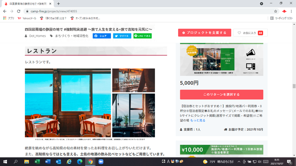
Task: Open the アプリ apps bookmark
Action: click(x=8, y=18)
